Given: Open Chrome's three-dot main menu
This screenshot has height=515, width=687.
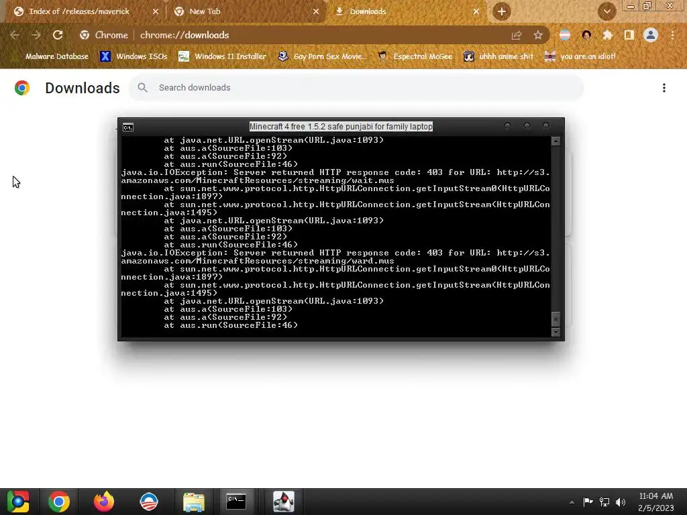Looking at the screenshot, I should (x=672, y=35).
